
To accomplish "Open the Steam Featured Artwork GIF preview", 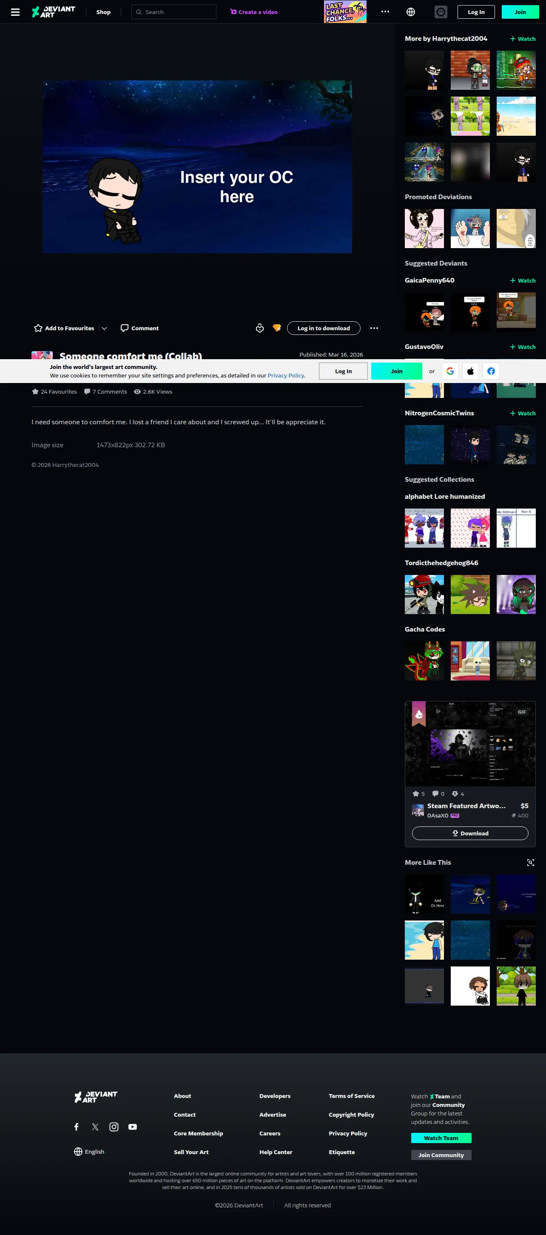I will tap(470, 743).
